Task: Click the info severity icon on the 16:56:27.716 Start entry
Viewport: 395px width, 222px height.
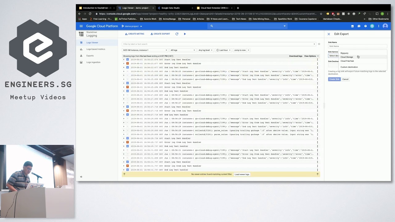Action: coord(127,107)
